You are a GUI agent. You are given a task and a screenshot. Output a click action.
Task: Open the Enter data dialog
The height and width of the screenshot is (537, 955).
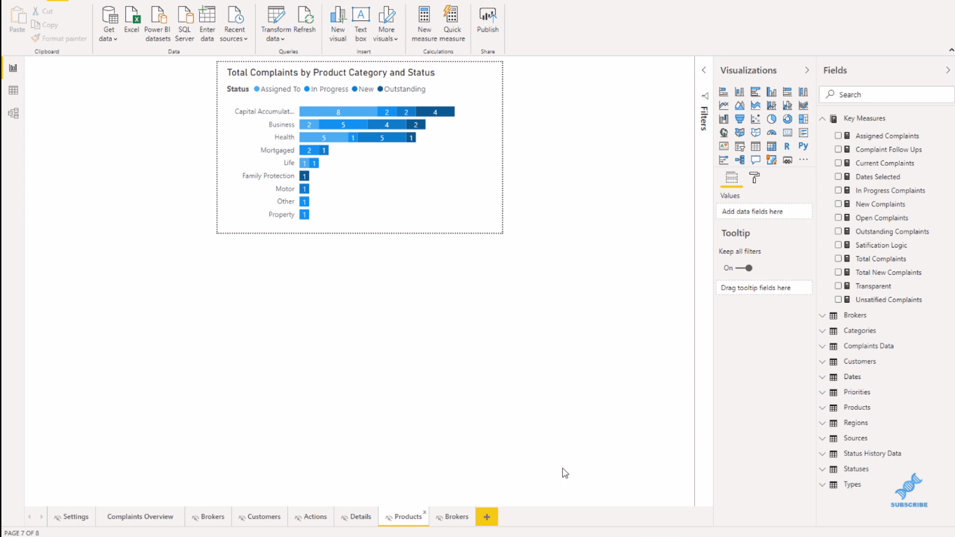coord(207,24)
